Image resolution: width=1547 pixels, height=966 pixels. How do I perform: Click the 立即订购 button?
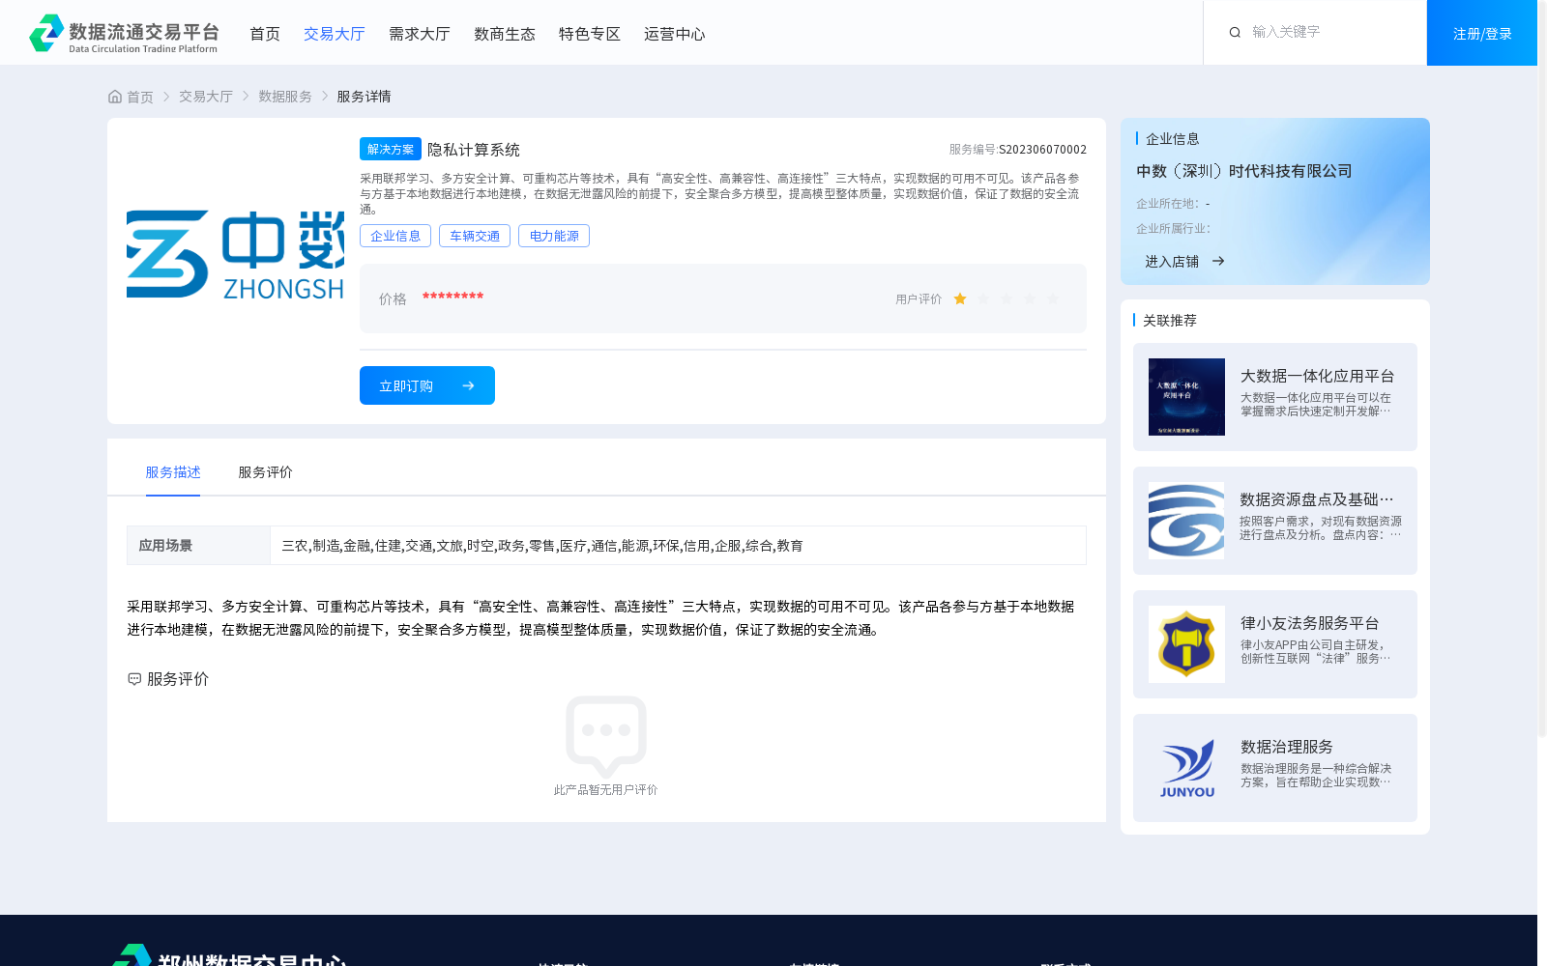click(427, 385)
